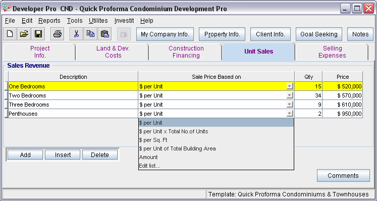
Task: Select the Penthouses description cell
Action: [73, 114]
